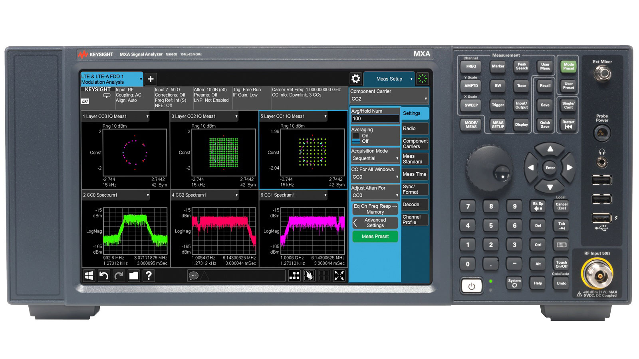Expand the Component Carrier CC2 dropdown

pyautogui.click(x=389, y=99)
